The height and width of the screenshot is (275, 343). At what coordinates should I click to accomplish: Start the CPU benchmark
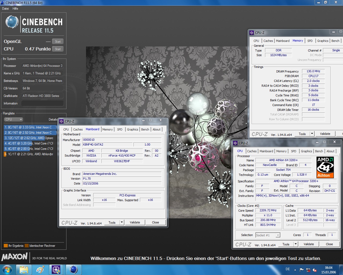pyautogui.click(x=58, y=49)
